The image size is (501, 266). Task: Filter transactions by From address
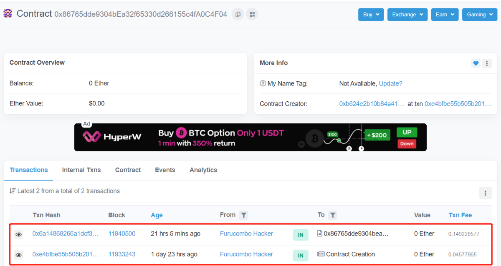[244, 215]
